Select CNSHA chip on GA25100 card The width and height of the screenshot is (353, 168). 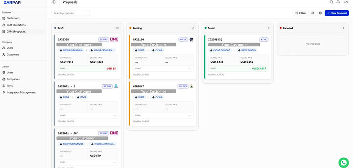click(157, 50)
